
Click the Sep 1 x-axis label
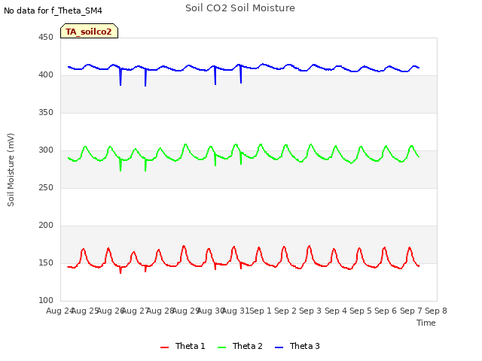(261, 311)
